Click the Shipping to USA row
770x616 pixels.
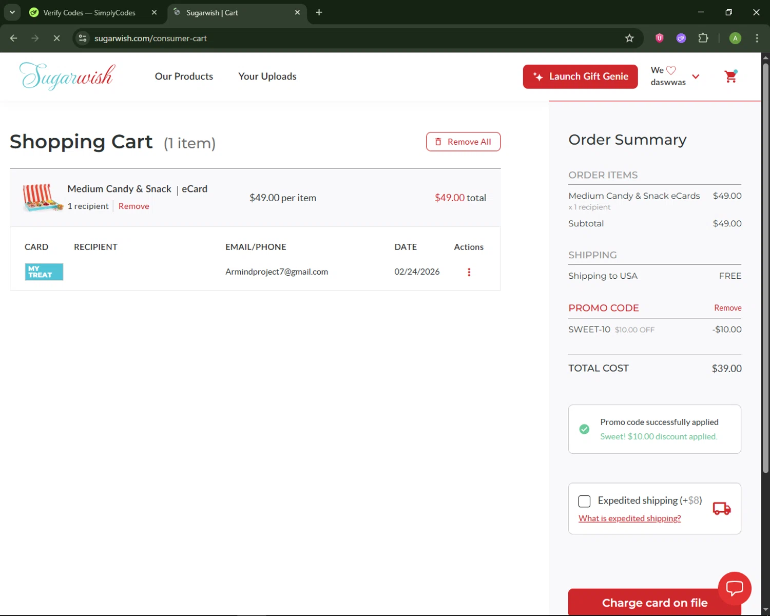(x=654, y=276)
